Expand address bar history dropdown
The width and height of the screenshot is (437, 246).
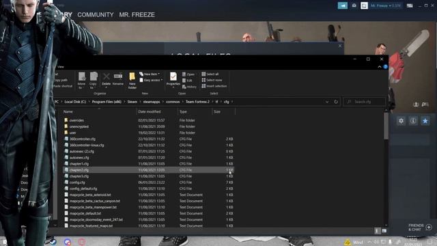coord(327,102)
